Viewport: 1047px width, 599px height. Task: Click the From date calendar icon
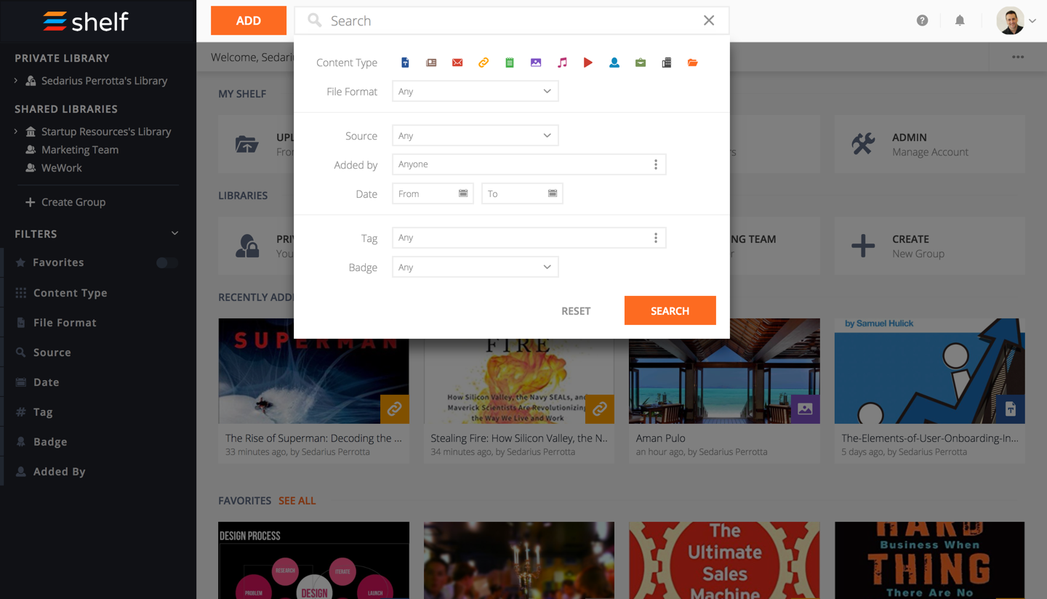point(463,193)
